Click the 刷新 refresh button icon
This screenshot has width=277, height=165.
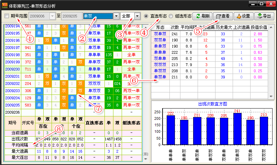point(198,16)
